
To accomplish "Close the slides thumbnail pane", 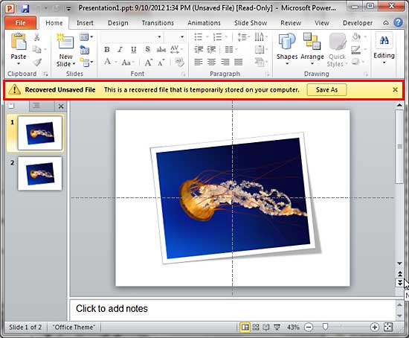I will pos(61,106).
